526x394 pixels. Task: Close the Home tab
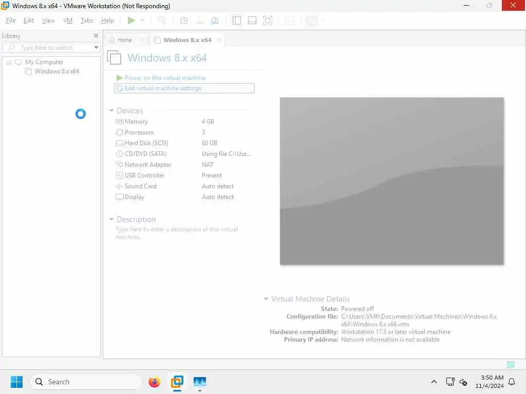[x=142, y=40]
